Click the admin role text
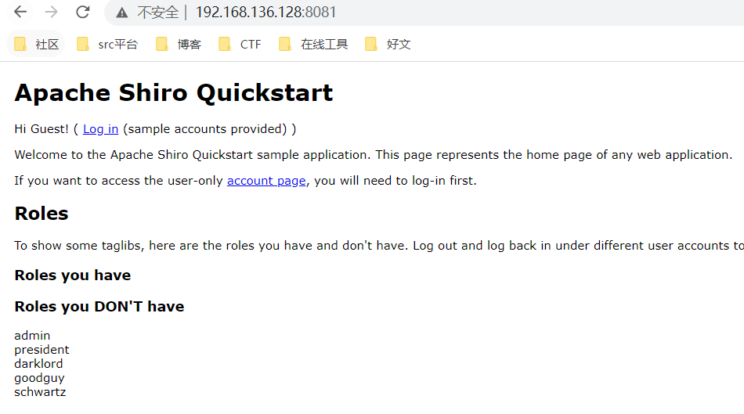This screenshot has height=414, width=744. point(32,336)
